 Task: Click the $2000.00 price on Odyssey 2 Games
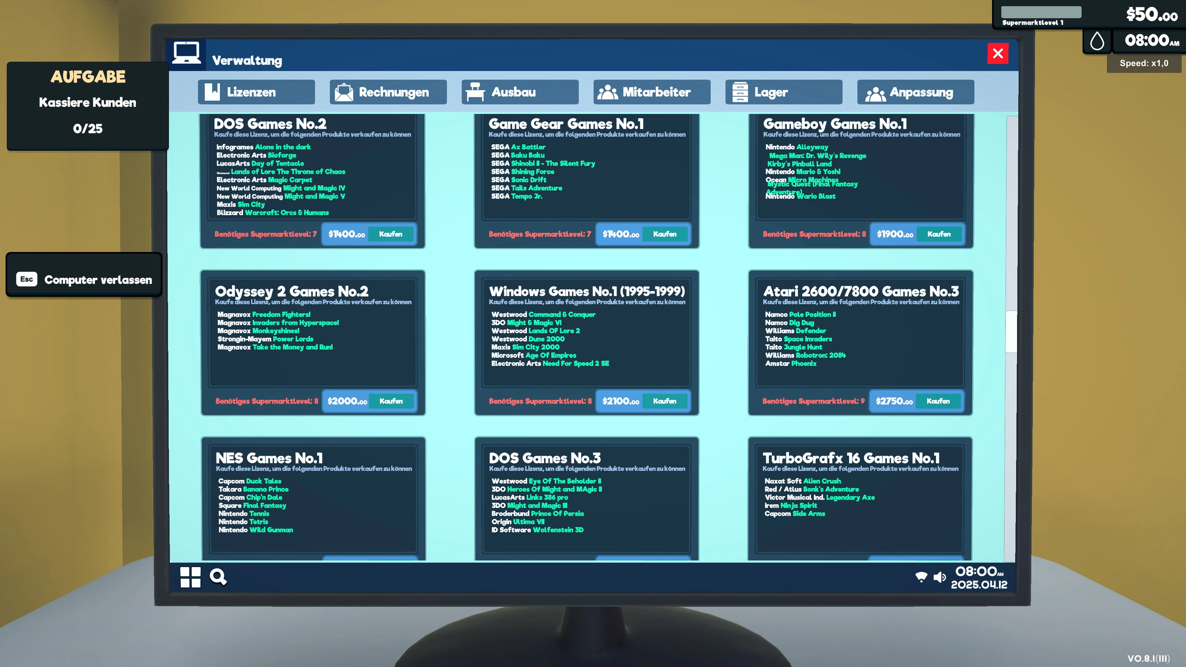coord(347,401)
